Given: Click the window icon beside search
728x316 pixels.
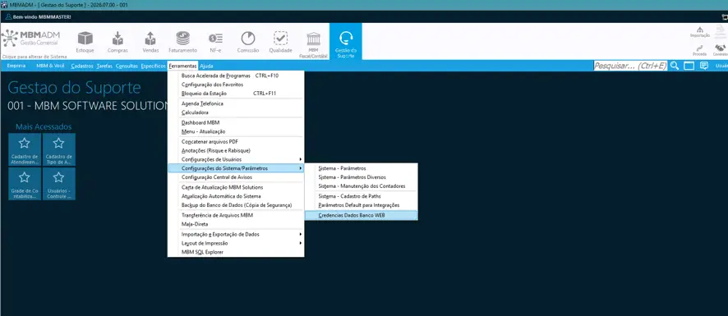Looking at the screenshot, I should pyautogui.click(x=689, y=66).
